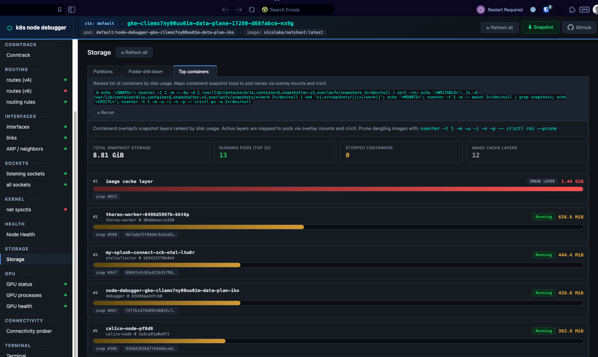Open the Folder drill-down tab

(x=146, y=71)
